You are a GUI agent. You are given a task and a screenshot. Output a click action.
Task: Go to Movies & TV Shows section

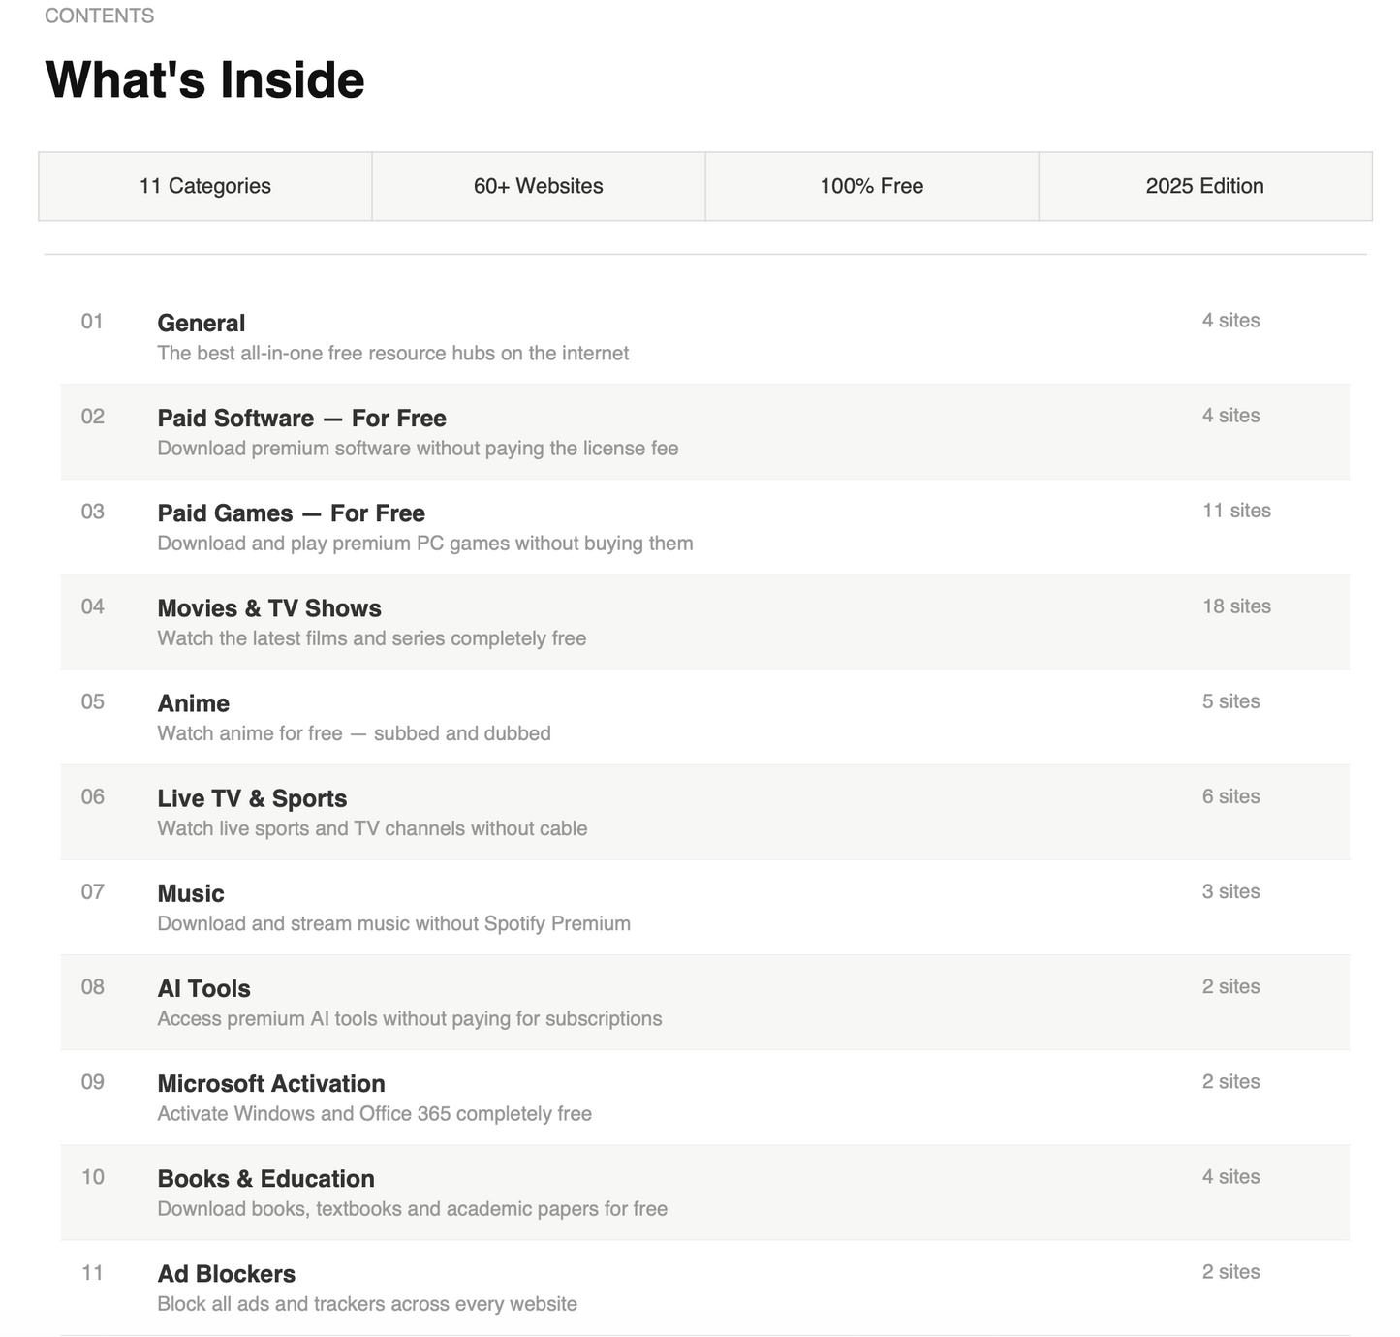click(x=704, y=621)
